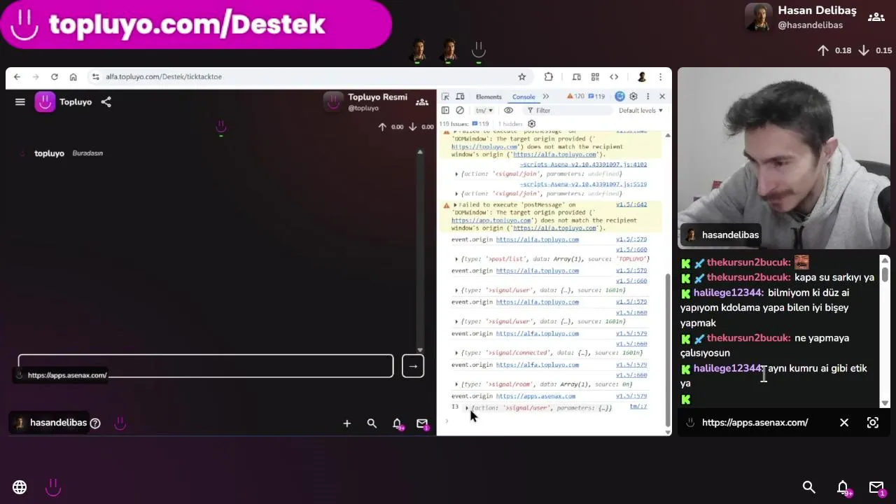
Task: Open search icon in outer bottom-right bar
Action: pos(808,487)
